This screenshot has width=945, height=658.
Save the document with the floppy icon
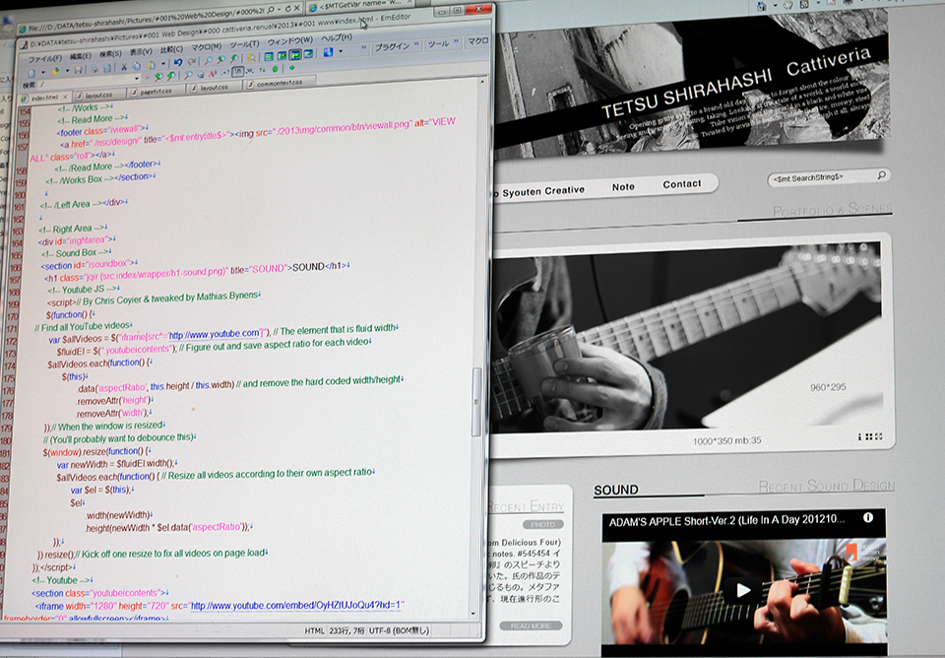tap(79, 71)
